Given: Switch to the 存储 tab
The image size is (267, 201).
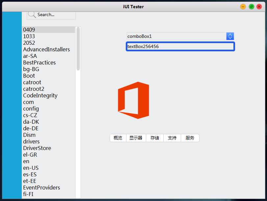Looking at the screenshot, I should (155, 138).
